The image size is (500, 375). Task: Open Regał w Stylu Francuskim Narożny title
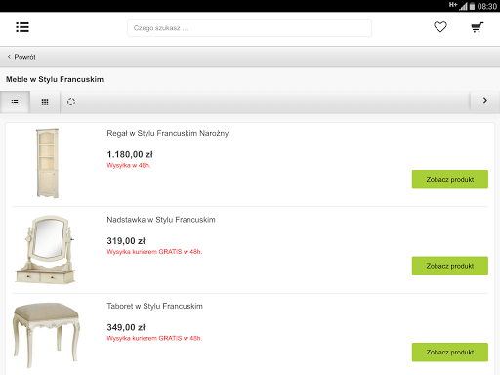coord(168,133)
